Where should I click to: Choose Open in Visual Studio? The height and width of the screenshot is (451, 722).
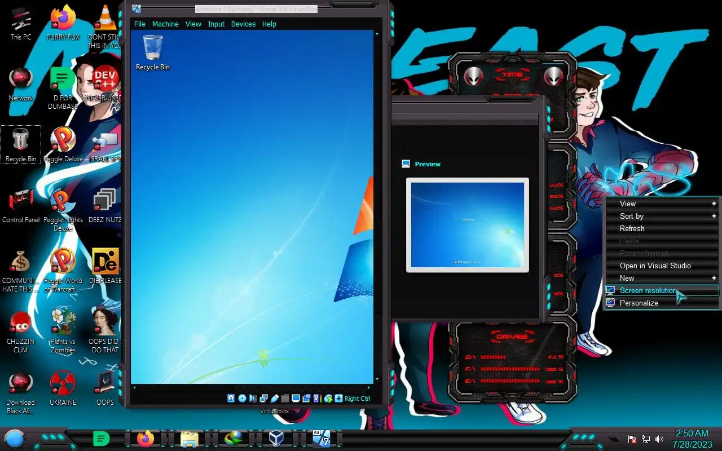pos(662,266)
